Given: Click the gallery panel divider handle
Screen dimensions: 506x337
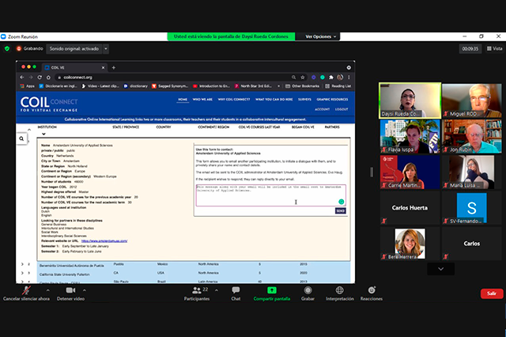Looking at the screenshot, I should [372, 172].
